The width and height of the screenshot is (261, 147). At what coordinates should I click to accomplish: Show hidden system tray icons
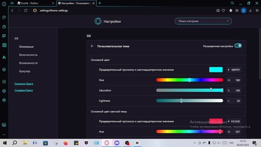195,143
